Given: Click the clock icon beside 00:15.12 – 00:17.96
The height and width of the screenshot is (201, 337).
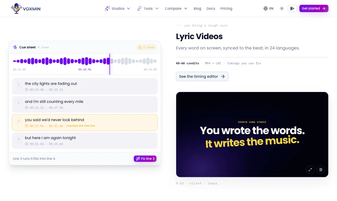Looking at the screenshot, I should click(27, 108).
